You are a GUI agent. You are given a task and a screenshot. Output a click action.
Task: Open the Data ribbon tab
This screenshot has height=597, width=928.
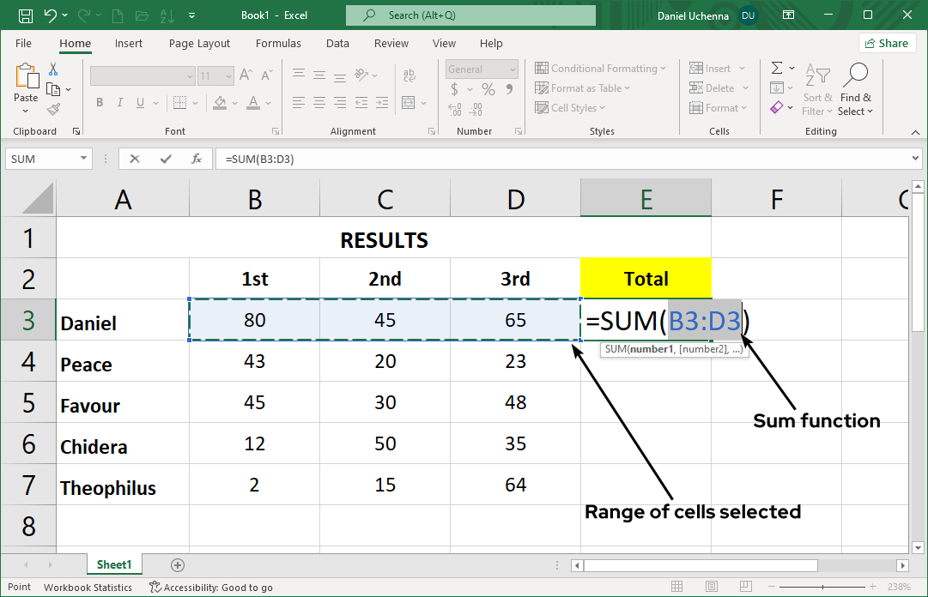point(337,43)
